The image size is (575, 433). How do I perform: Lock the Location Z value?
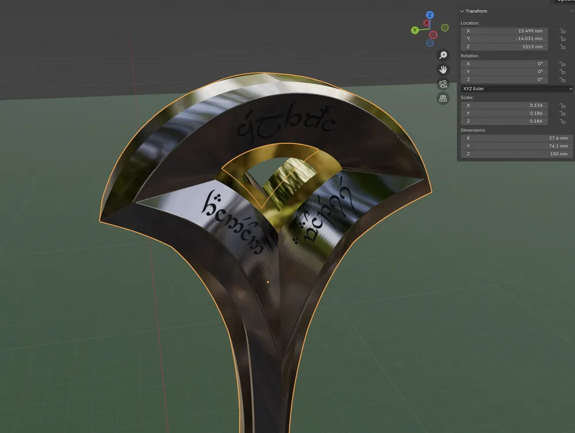coord(562,47)
